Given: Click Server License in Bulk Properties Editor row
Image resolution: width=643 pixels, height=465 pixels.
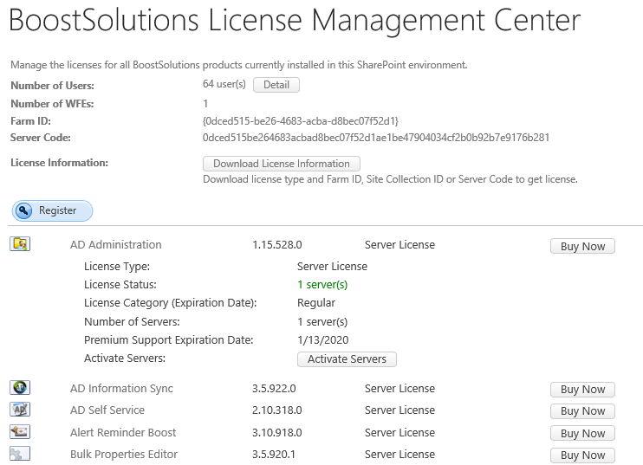Looking at the screenshot, I should [x=399, y=455].
